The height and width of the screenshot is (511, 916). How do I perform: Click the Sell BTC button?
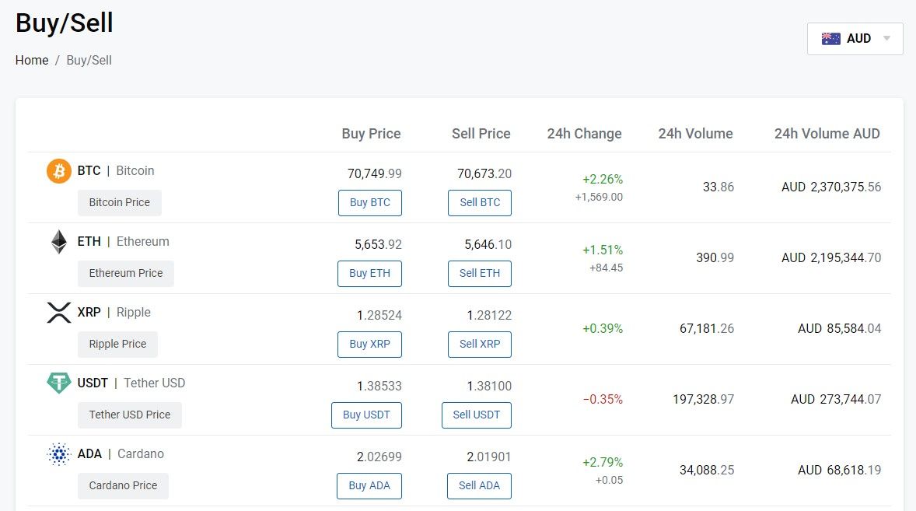pos(480,203)
